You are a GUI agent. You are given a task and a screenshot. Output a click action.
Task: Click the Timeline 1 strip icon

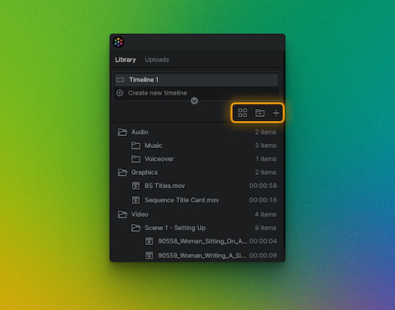click(120, 80)
